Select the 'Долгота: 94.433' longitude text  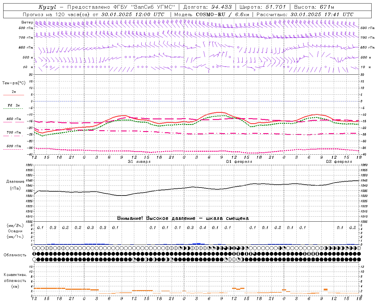[207, 7]
